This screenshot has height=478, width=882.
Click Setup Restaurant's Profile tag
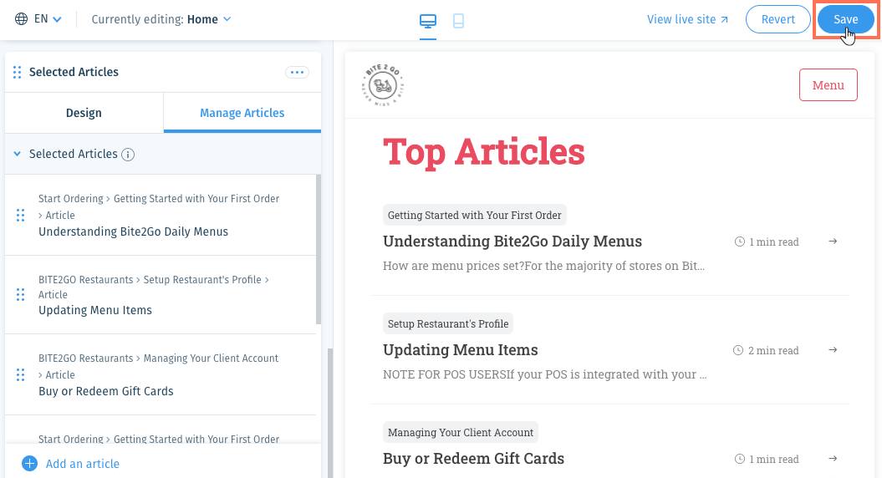point(448,324)
